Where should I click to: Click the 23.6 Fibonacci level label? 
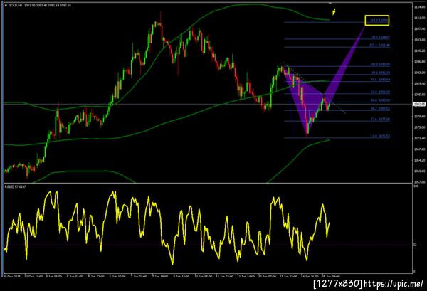[x=380, y=120]
